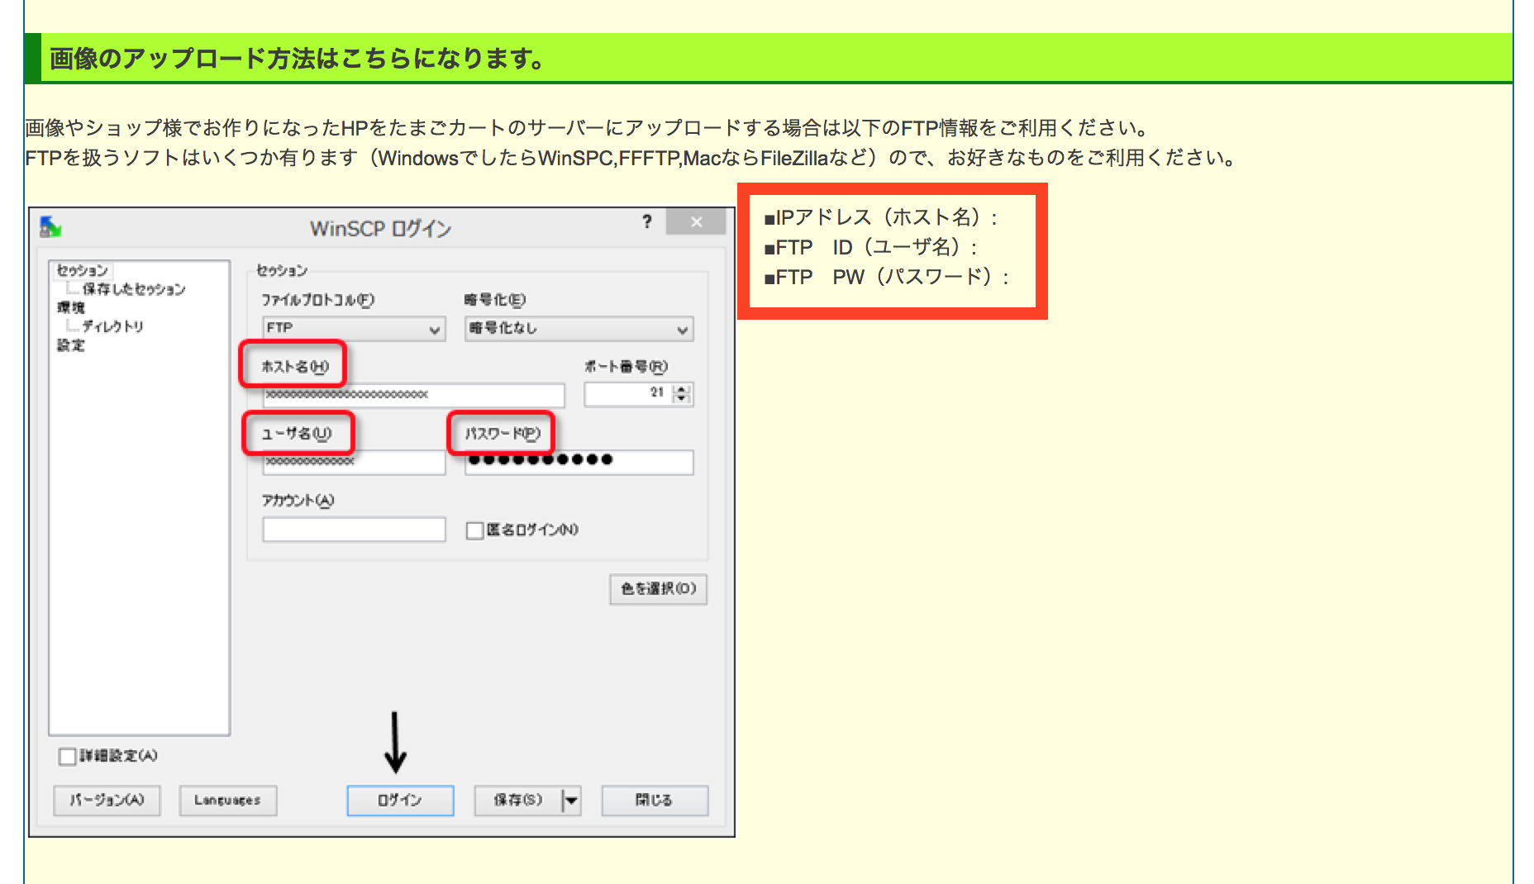Click the 保存 button
The image size is (1534, 884).
pos(517,800)
